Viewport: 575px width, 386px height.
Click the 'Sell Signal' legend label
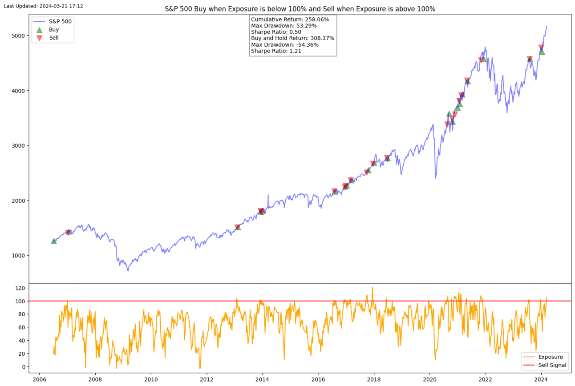[x=553, y=365]
